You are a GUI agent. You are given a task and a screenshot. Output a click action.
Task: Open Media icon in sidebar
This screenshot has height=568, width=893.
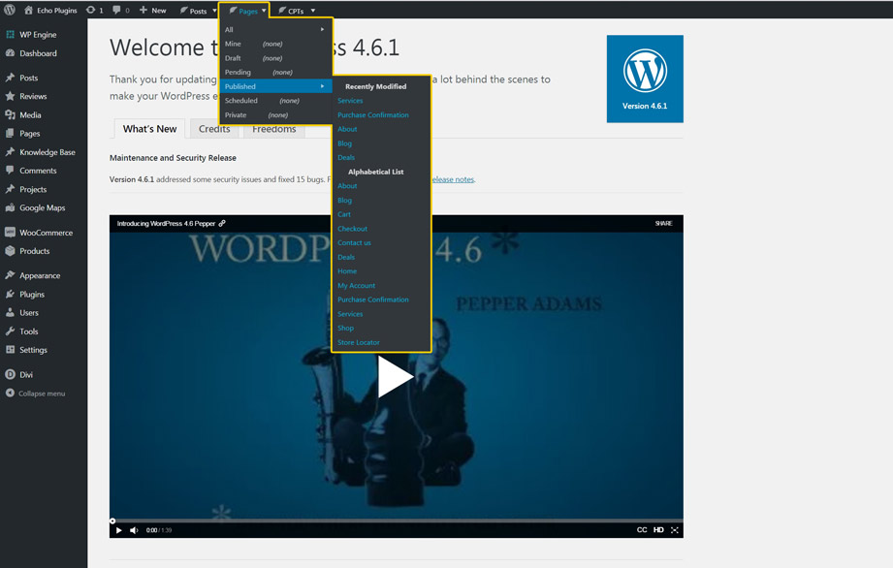coord(10,114)
